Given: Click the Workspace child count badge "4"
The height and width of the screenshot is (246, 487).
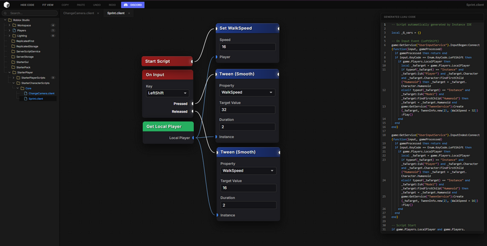Looking at the screenshot, I should (x=53, y=26).
